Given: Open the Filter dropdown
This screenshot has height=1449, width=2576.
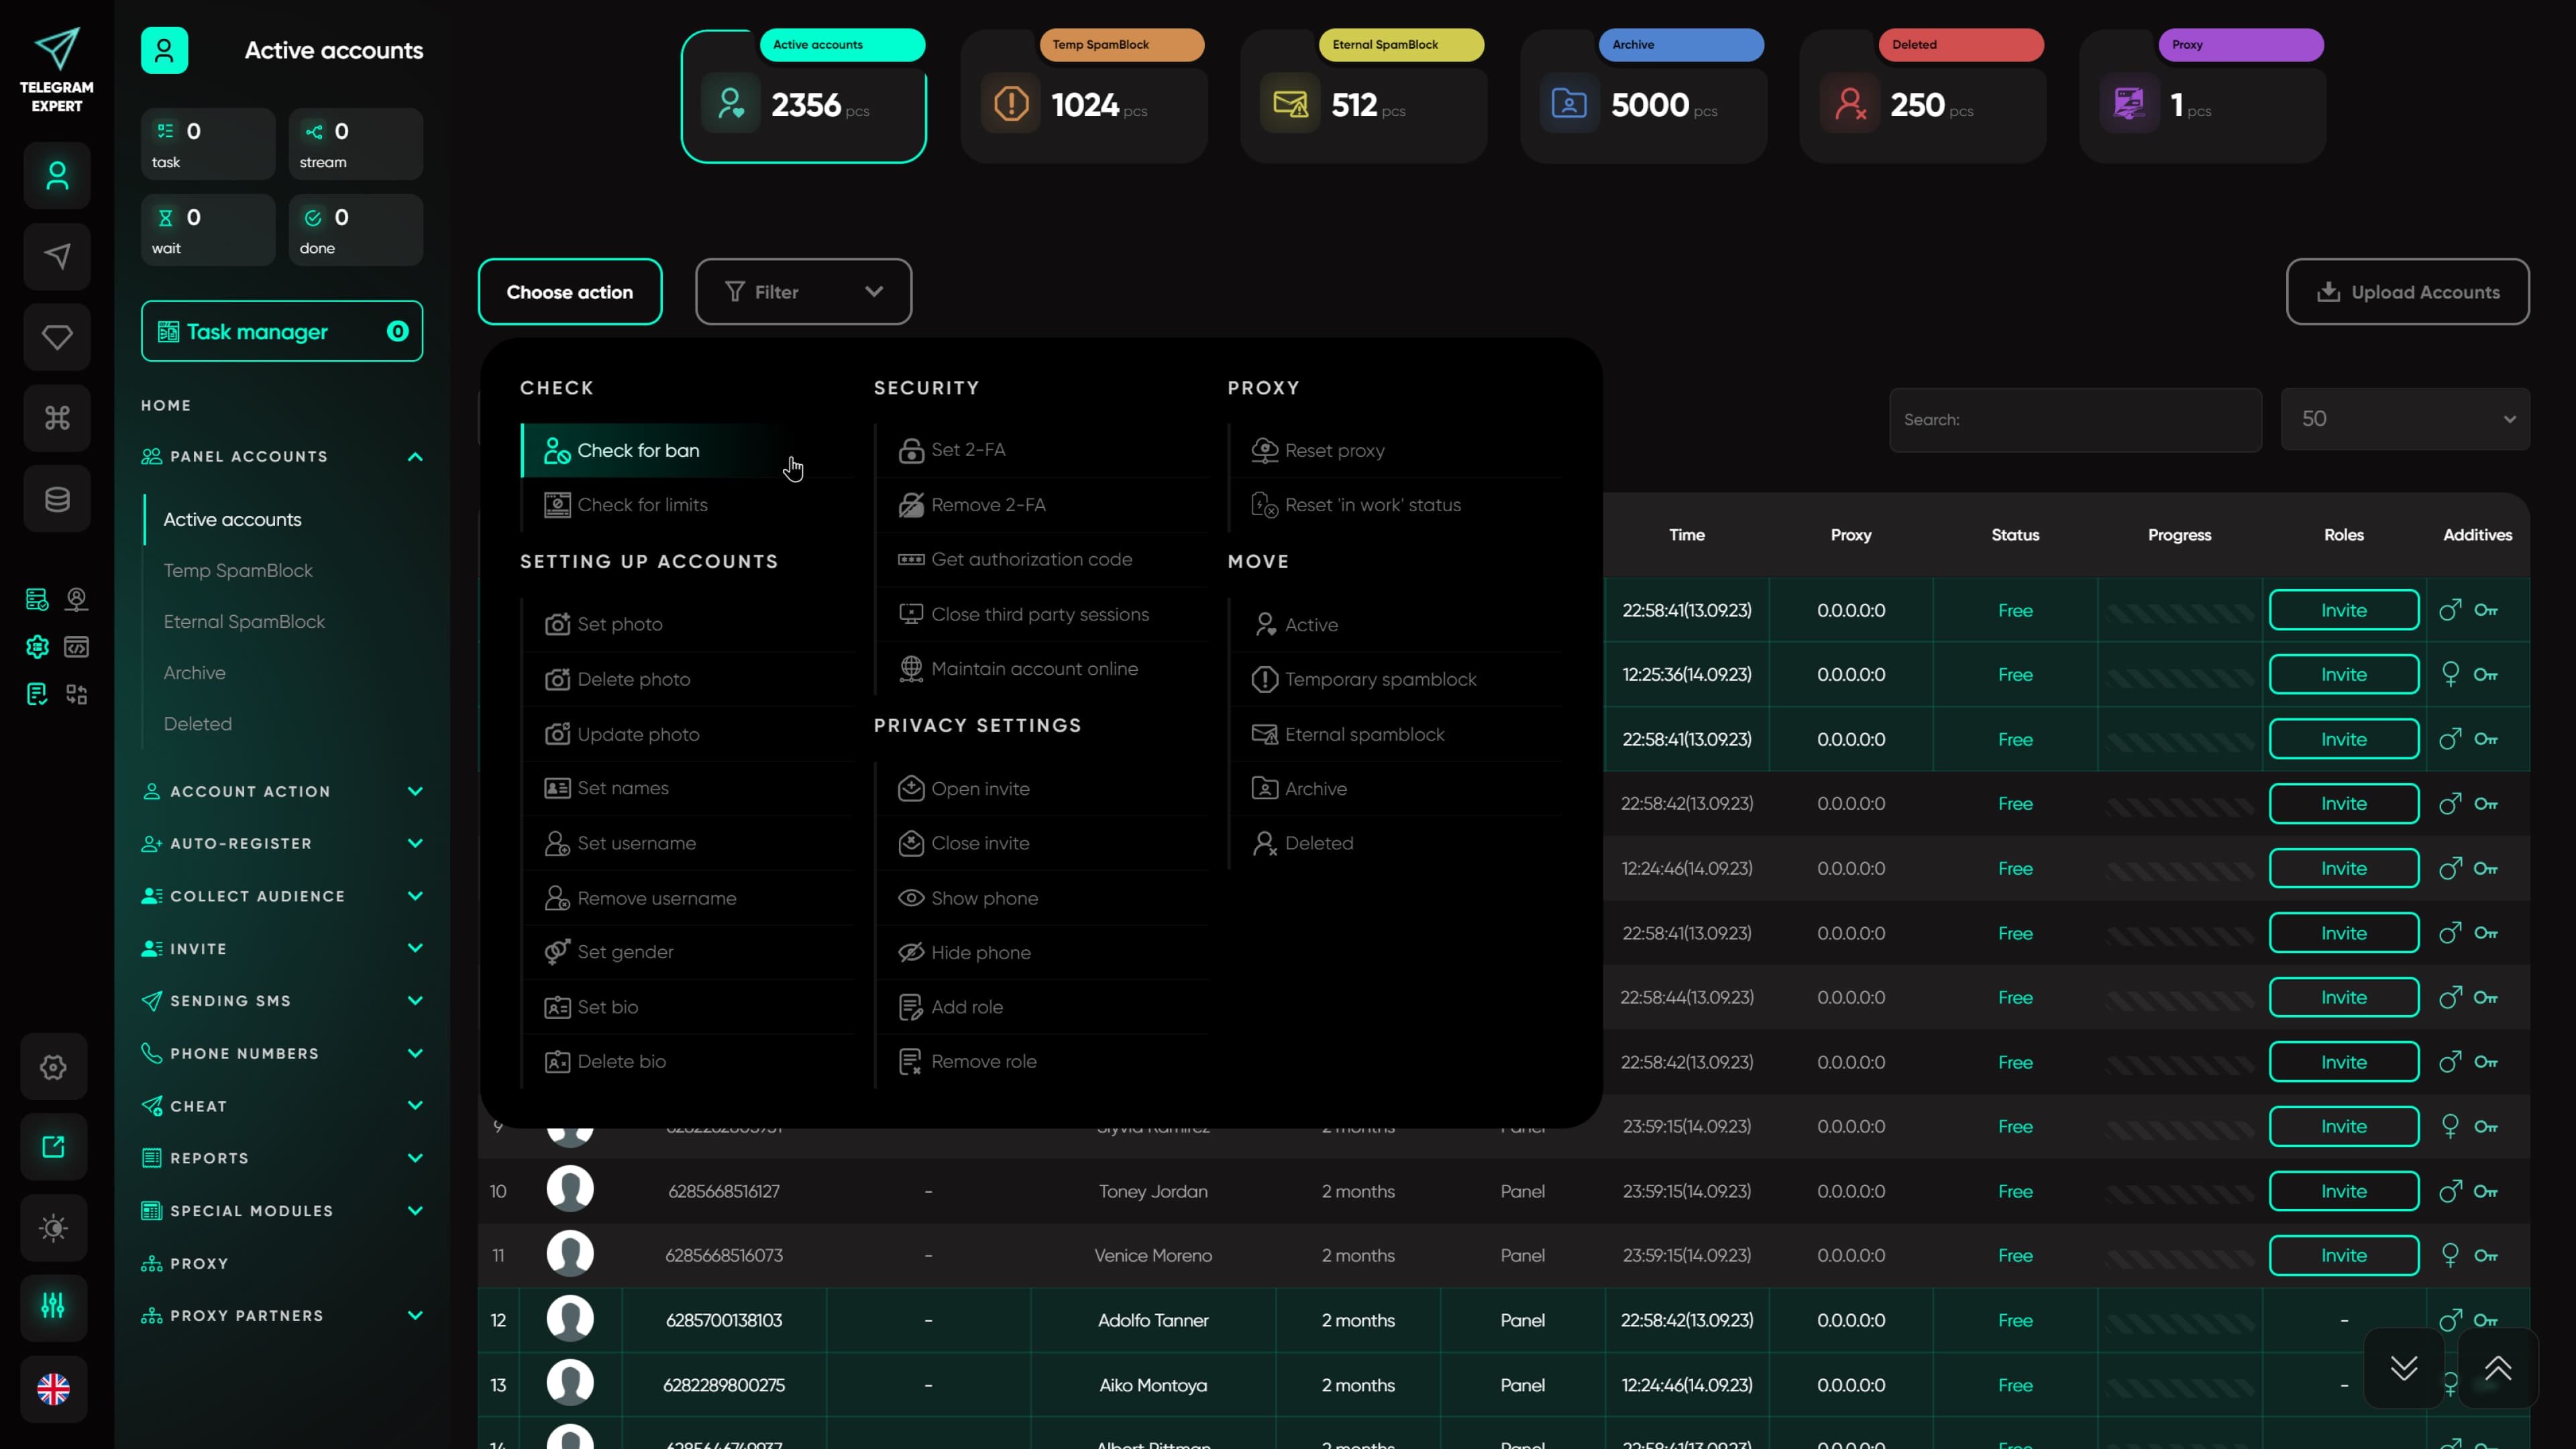Looking at the screenshot, I should click(803, 292).
